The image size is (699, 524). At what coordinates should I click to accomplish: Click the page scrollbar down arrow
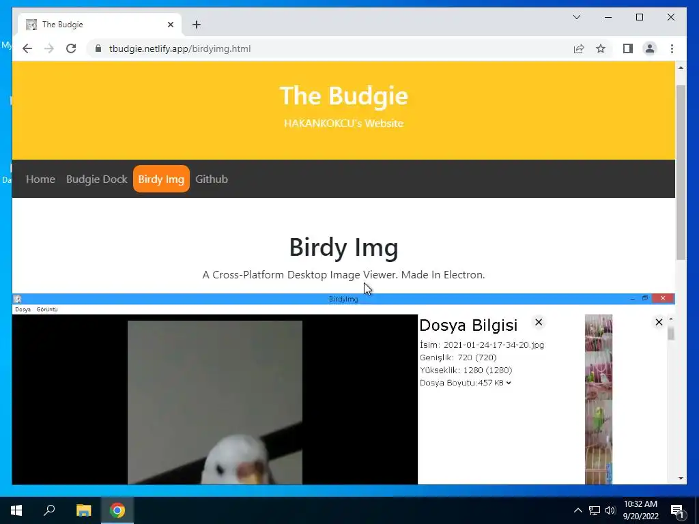pyautogui.click(x=681, y=478)
